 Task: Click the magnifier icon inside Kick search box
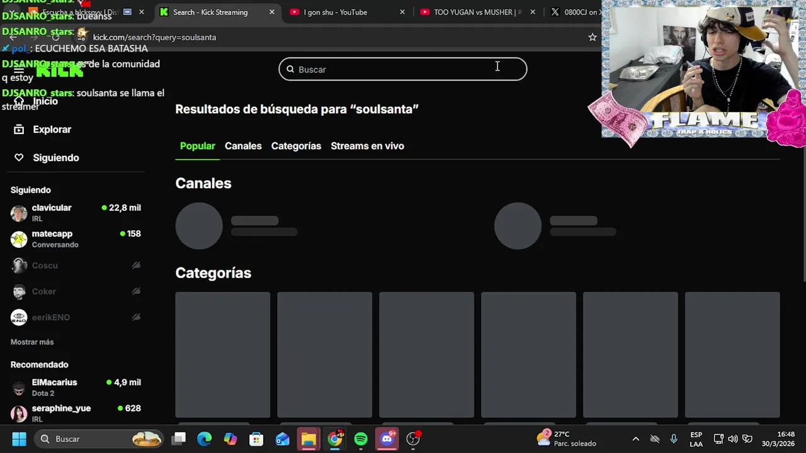point(290,69)
